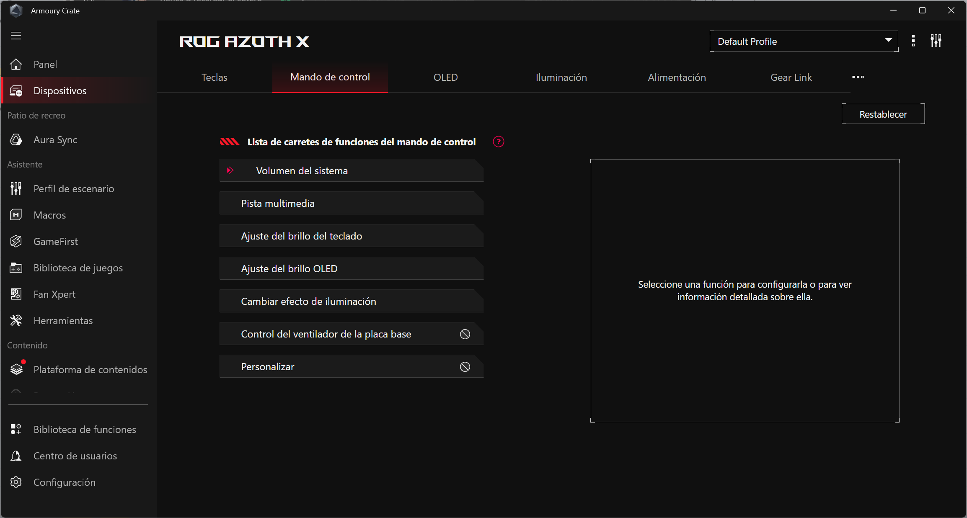Image resolution: width=967 pixels, height=518 pixels.
Task: Click the ROG AZOTH X device title
Action: [x=244, y=41]
